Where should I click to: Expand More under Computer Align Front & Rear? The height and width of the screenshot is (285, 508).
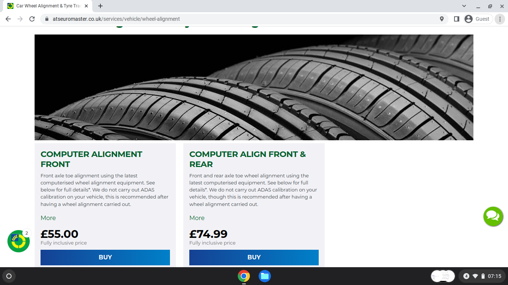pos(197,218)
